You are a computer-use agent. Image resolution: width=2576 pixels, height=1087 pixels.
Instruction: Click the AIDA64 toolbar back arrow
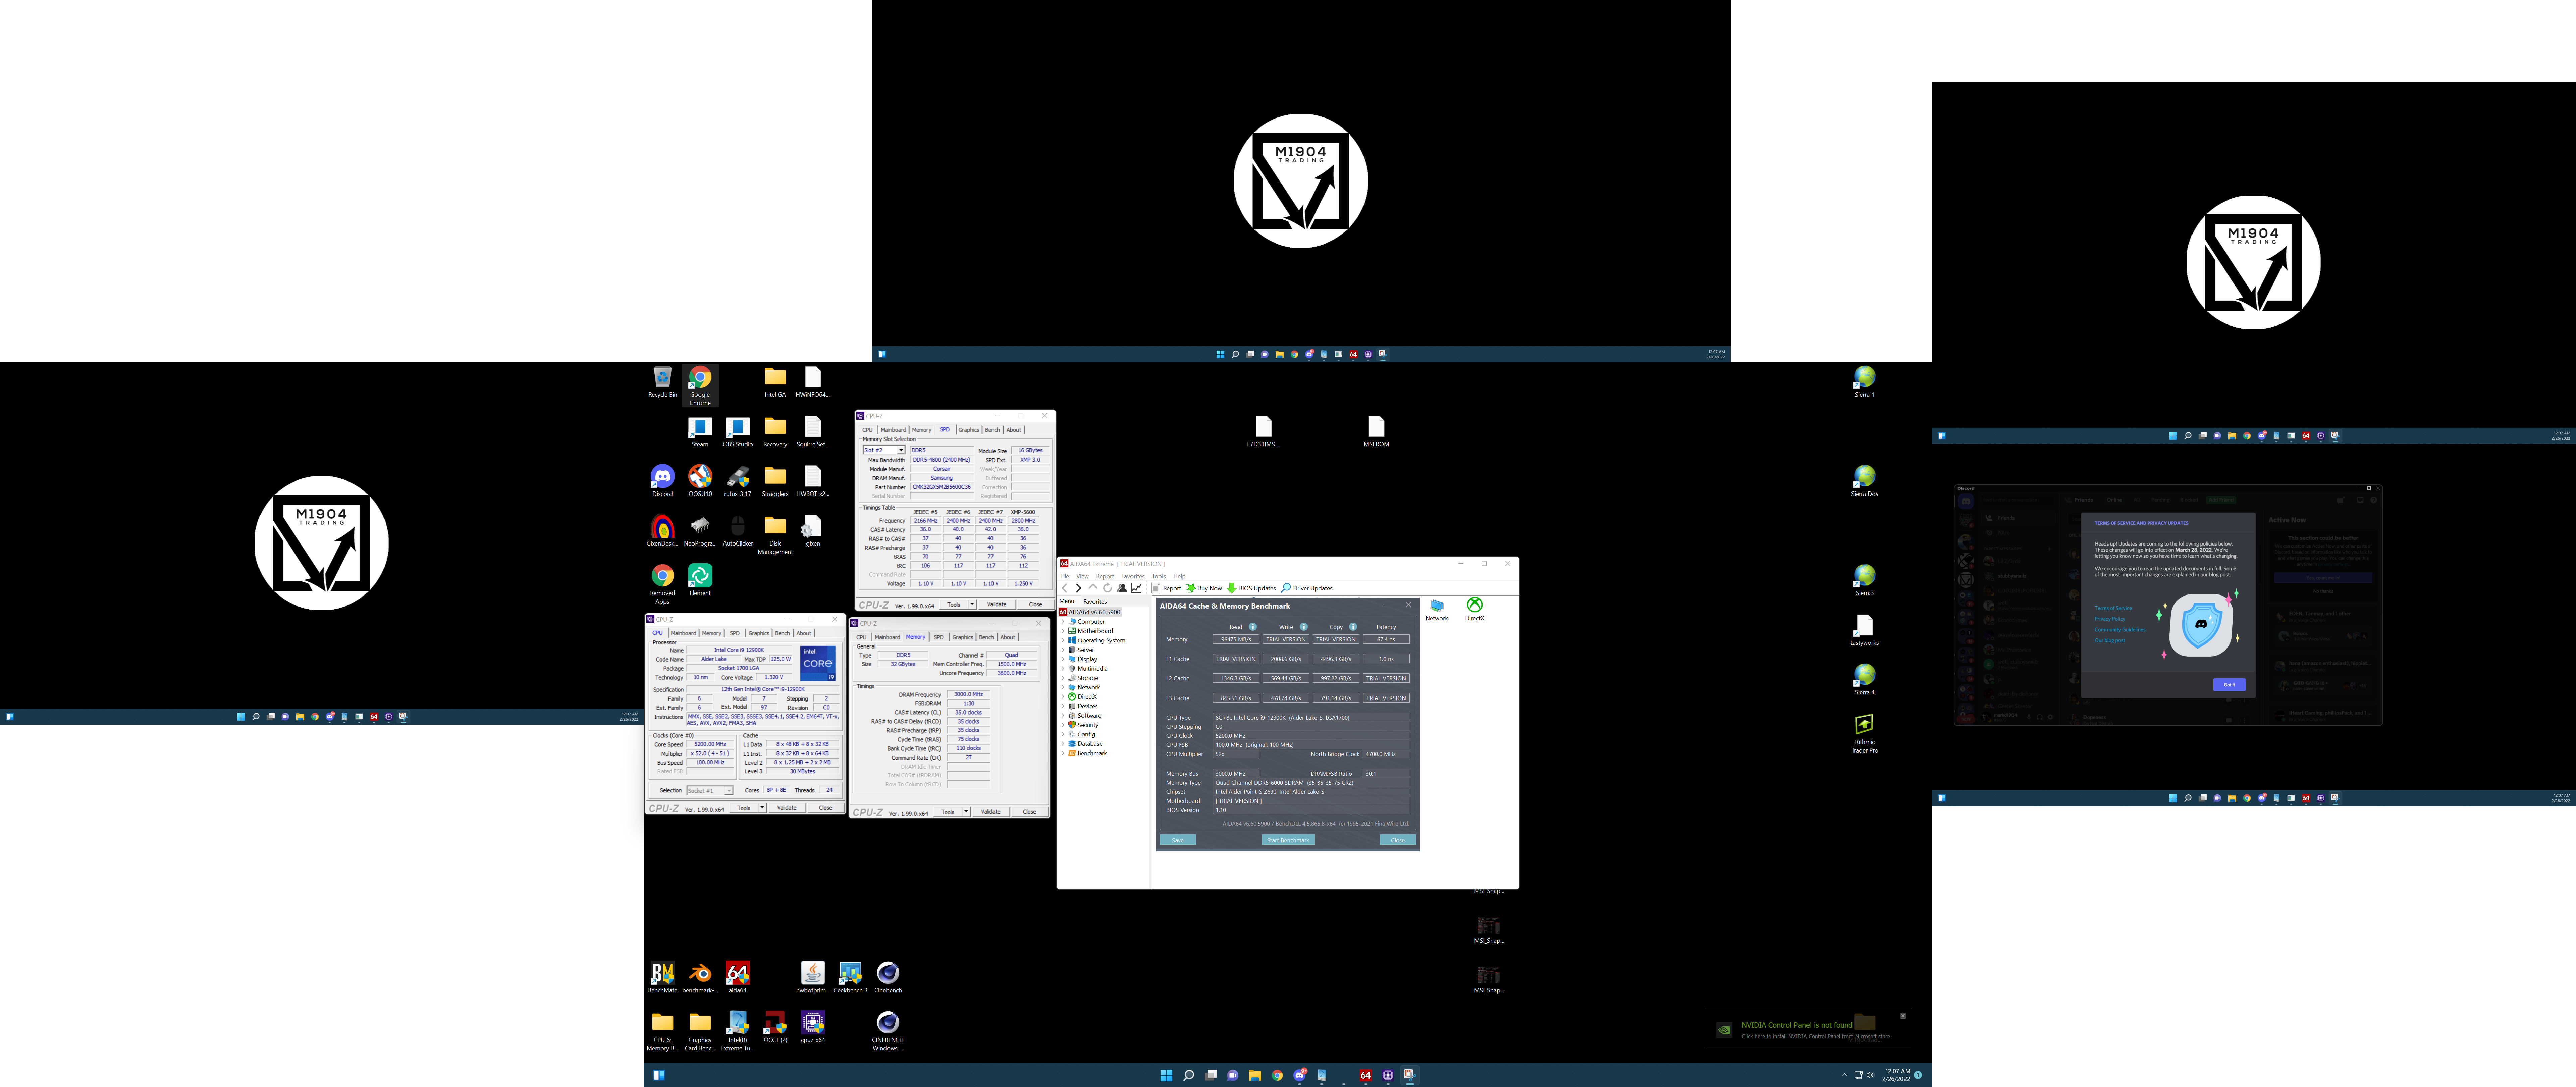[1064, 588]
